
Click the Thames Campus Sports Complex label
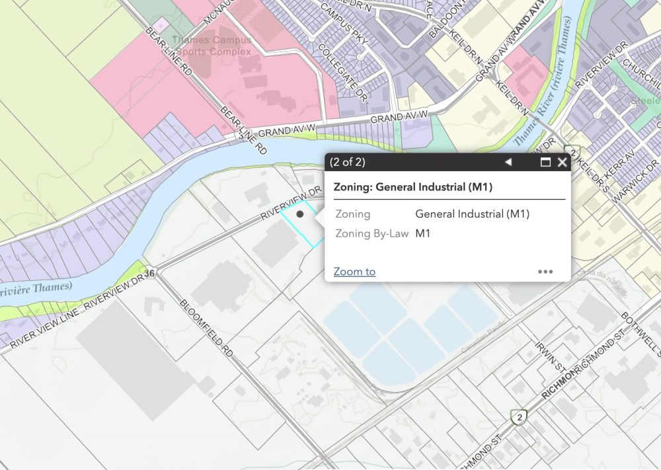212,46
